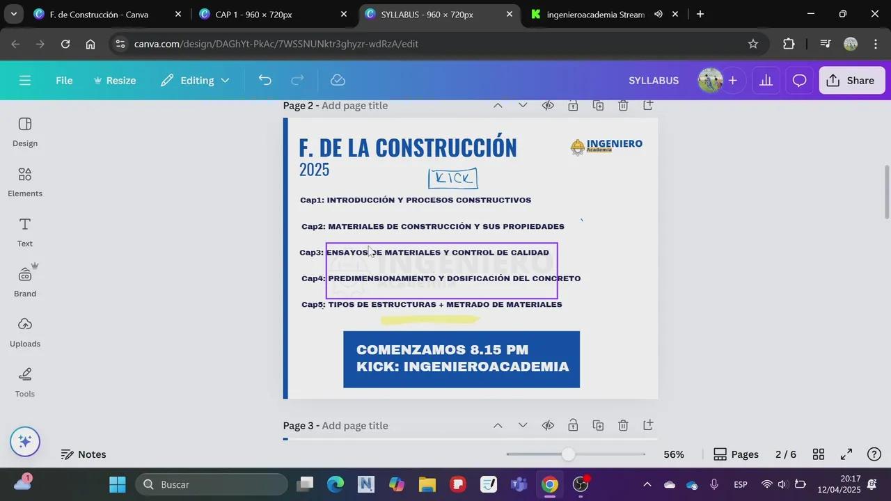
Task: Open the Elements panel in sidebar
Action: 25,182
